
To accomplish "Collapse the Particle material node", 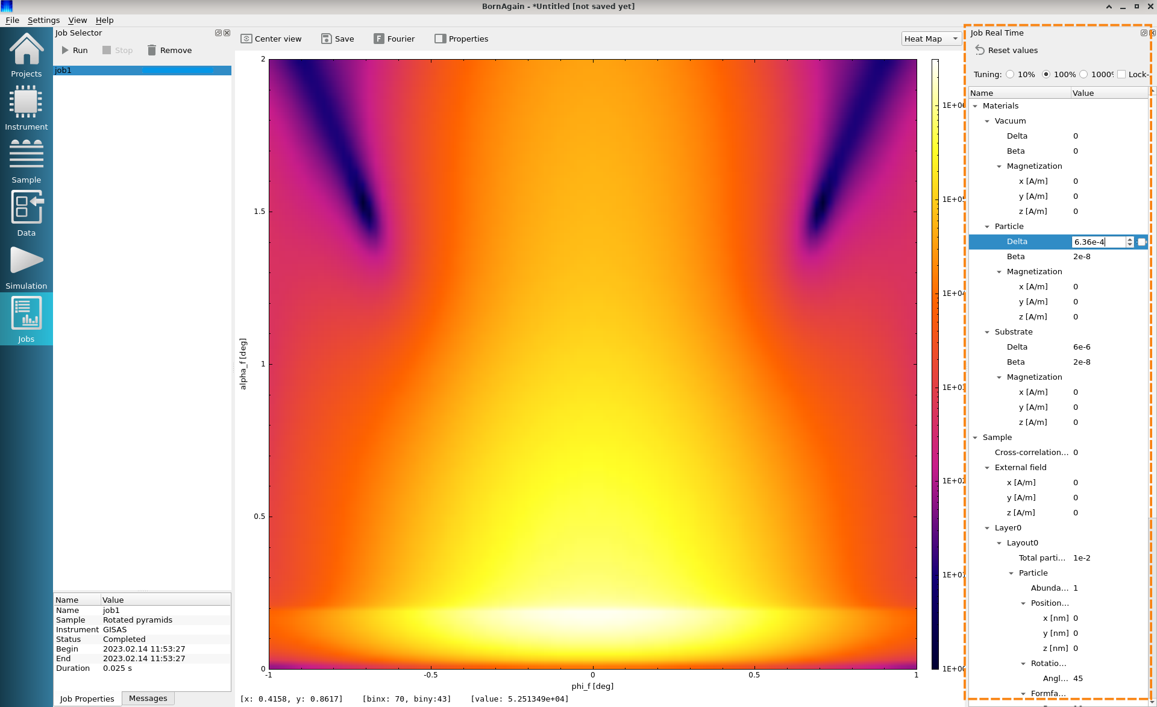I will pyautogui.click(x=987, y=227).
